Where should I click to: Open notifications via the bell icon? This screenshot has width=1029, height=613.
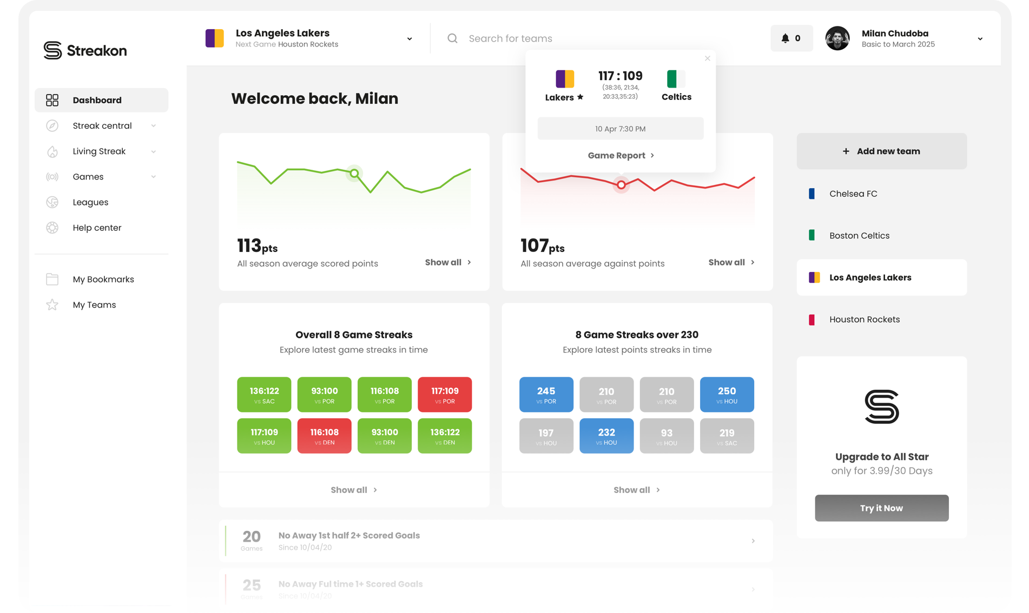[x=785, y=38]
